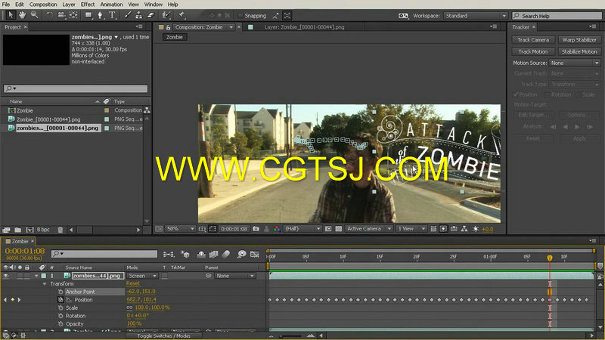This screenshot has height=340, width=605.
Task: Toggle the transparency grid in viewer
Action: (x=338, y=229)
